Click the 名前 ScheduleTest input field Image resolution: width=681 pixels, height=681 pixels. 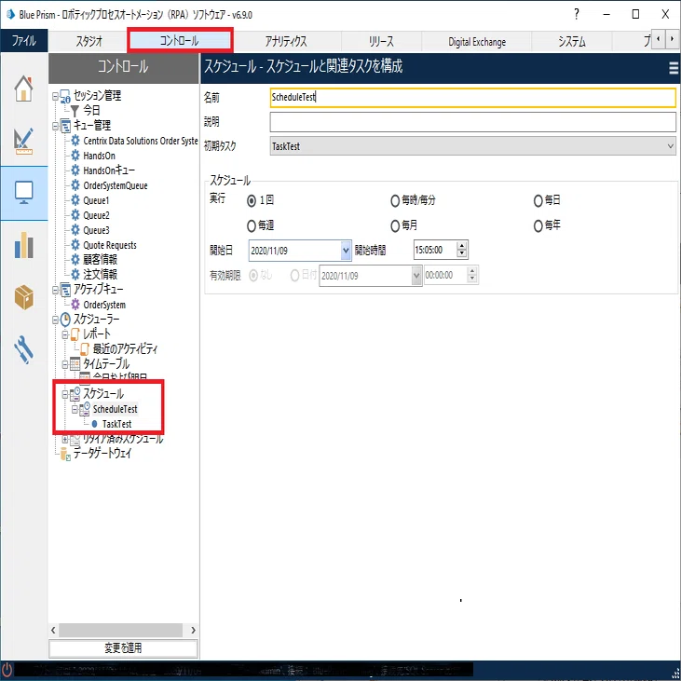(472, 97)
